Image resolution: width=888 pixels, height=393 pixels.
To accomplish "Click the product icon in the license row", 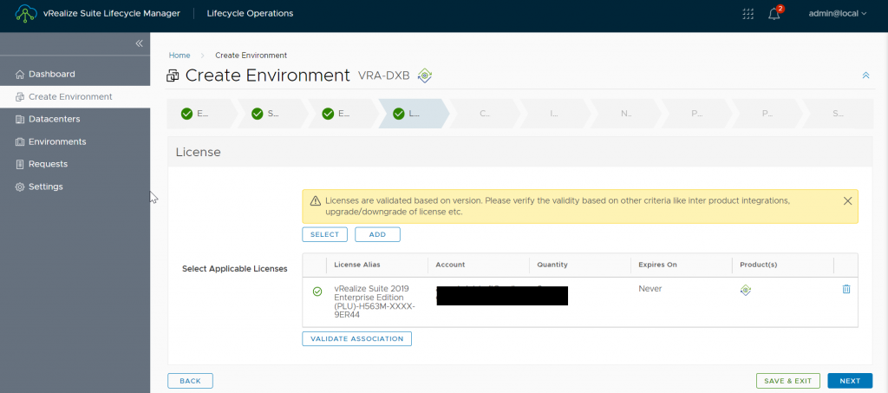I will 746,290.
